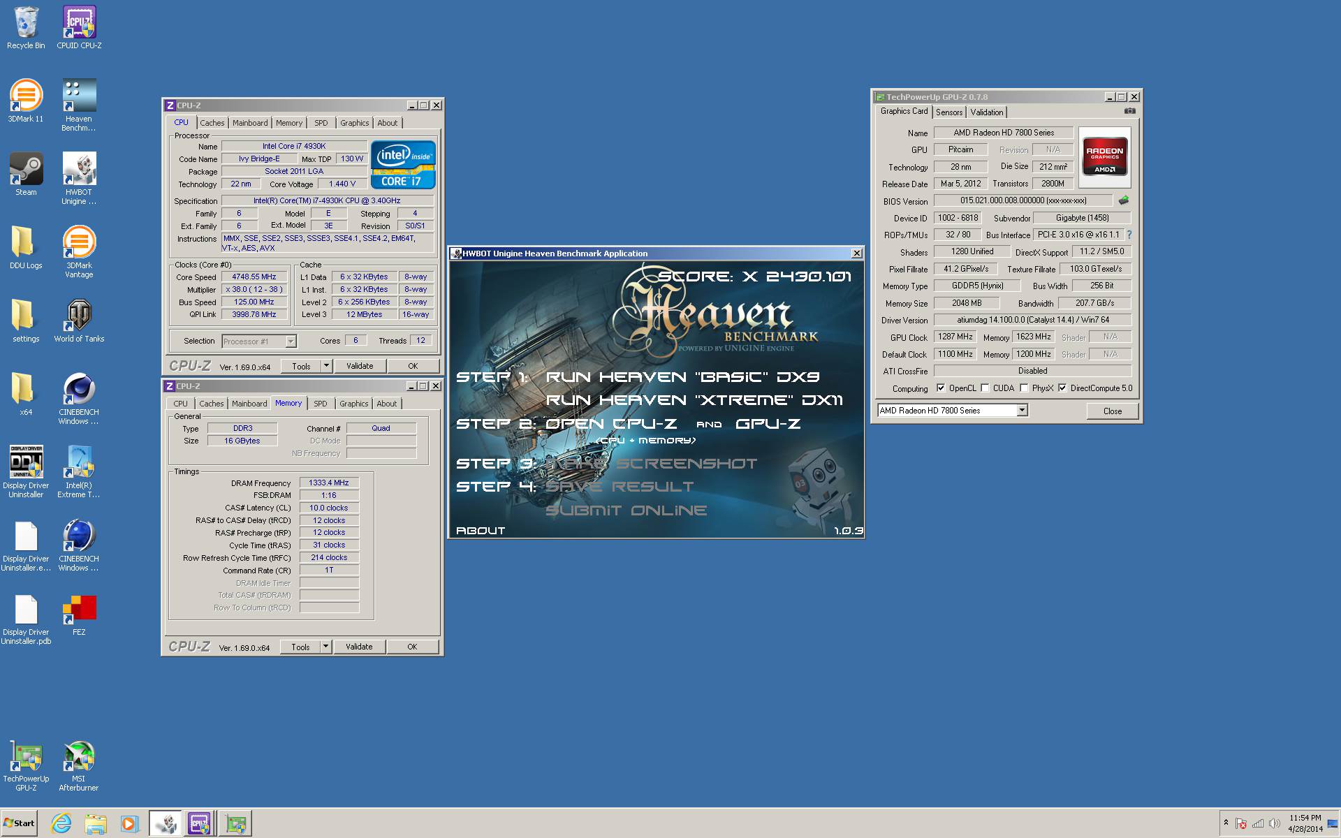Switch to Caches tab in upper CPU-Z

(212, 123)
